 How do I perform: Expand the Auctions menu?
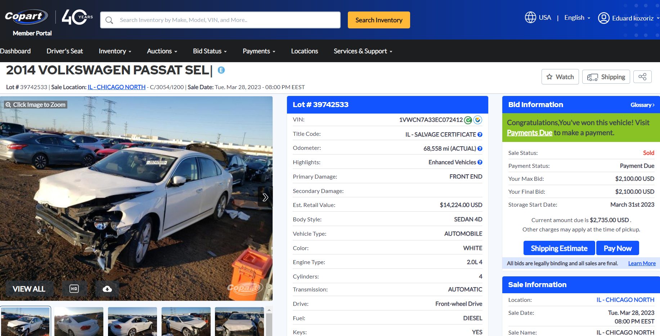pyautogui.click(x=162, y=51)
